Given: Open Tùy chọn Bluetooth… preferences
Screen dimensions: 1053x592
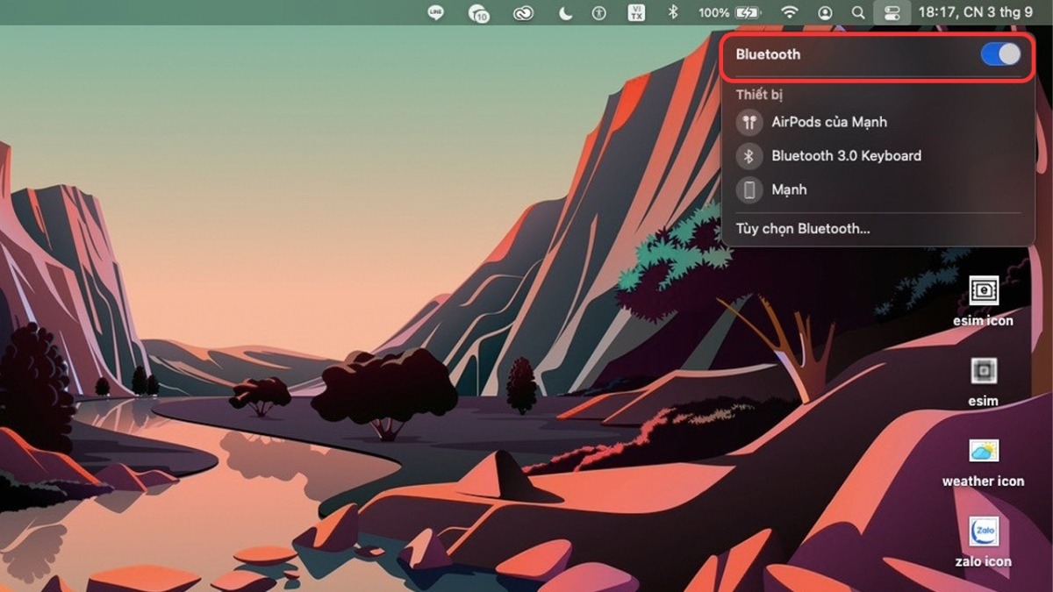Looking at the screenshot, I should click(803, 229).
